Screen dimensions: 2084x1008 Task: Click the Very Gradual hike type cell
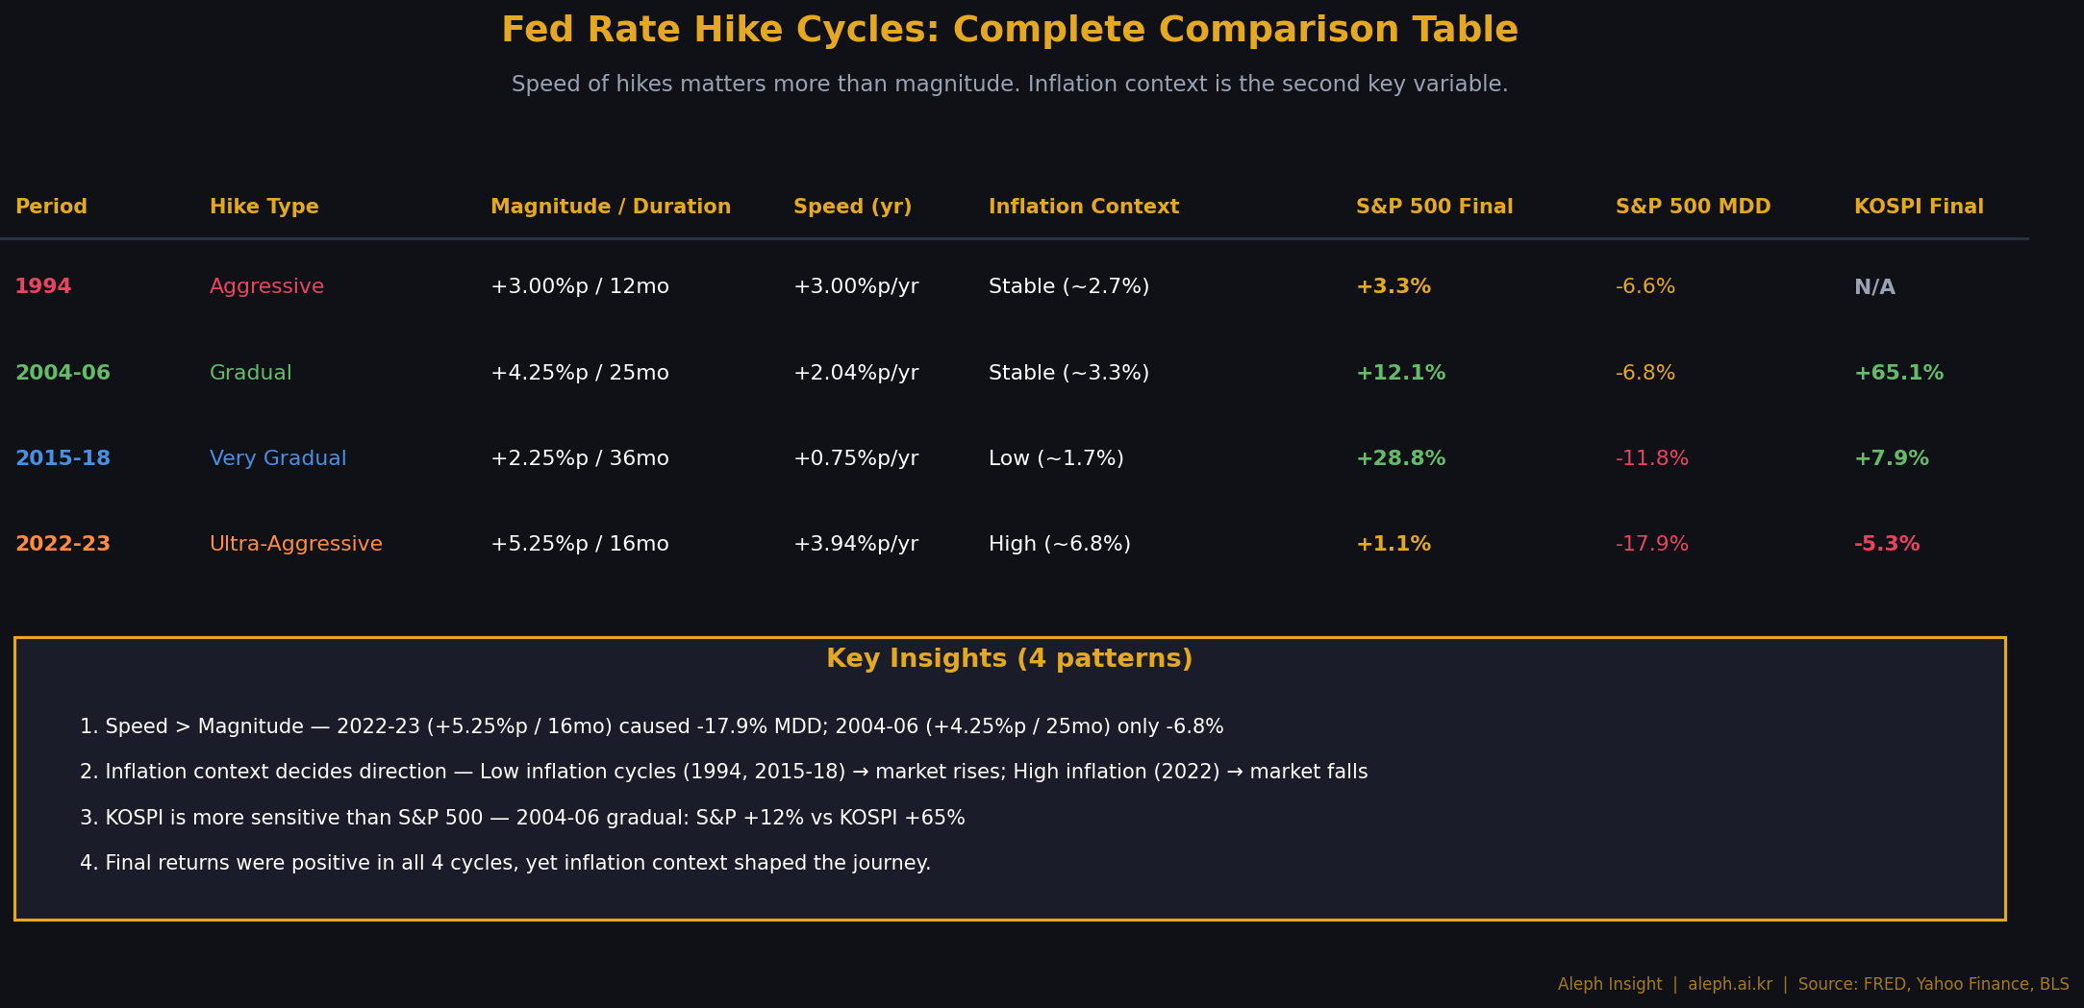click(278, 459)
